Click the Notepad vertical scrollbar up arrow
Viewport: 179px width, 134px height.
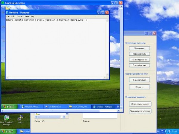click(x=107, y=21)
